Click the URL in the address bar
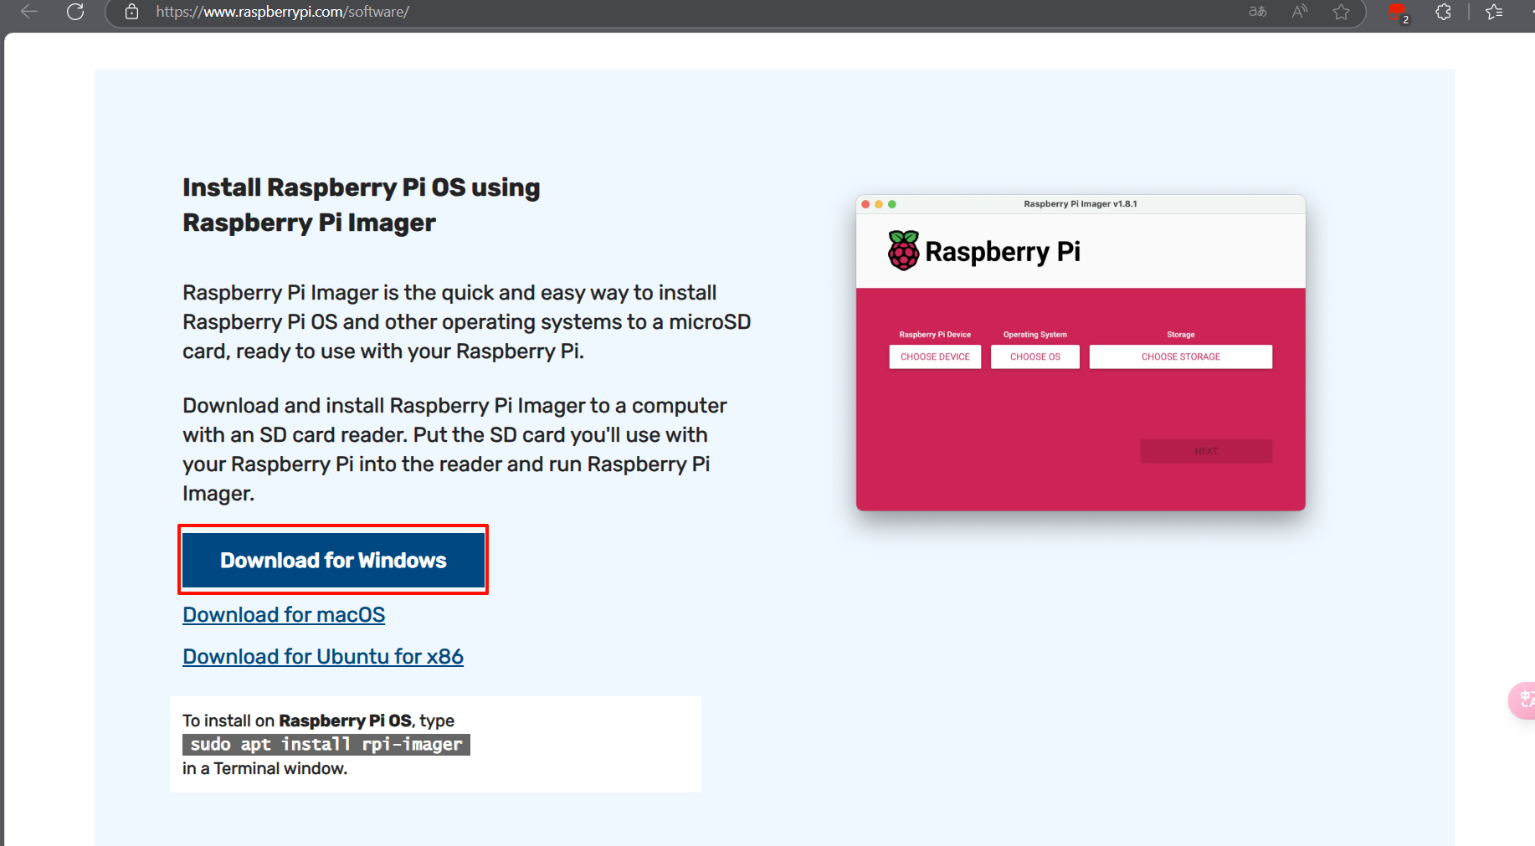Image resolution: width=1535 pixels, height=846 pixels. pyautogui.click(x=282, y=12)
